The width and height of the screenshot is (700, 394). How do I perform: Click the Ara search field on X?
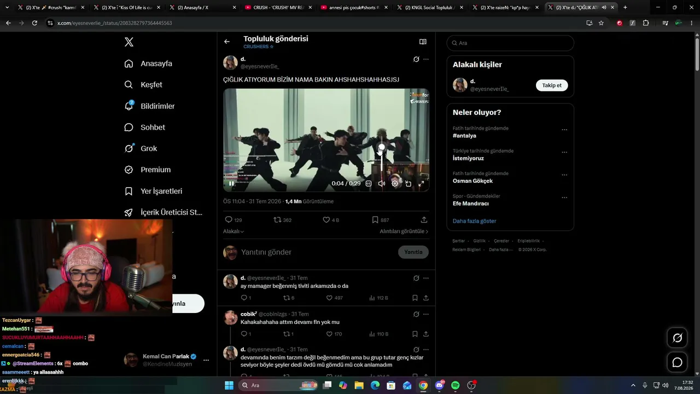(510, 43)
